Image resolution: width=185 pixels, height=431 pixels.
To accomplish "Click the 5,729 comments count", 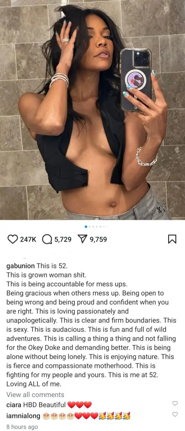I will (x=63, y=239).
